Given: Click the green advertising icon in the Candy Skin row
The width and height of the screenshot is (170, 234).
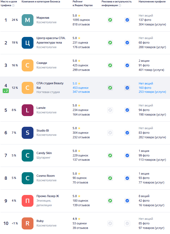Looking at the screenshot, I should pyautogui.click(x=110, y=155).
